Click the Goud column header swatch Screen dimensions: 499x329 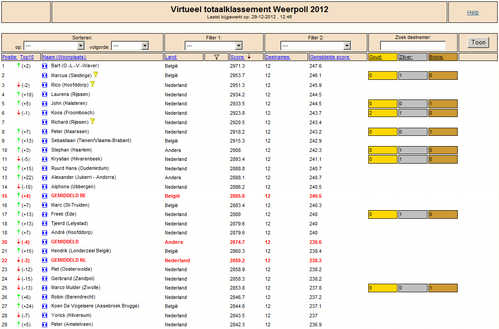(383, 57)
